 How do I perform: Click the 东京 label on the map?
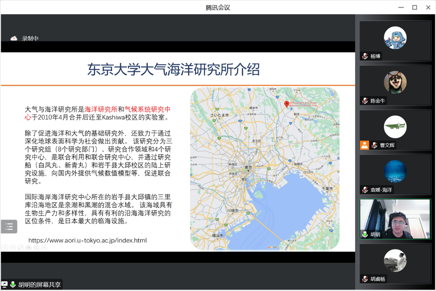click(x=248, y=168)
